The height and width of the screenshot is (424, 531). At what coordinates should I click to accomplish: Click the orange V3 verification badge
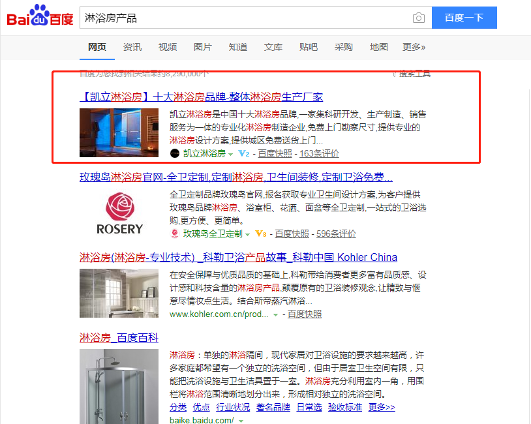click(260, 234)
